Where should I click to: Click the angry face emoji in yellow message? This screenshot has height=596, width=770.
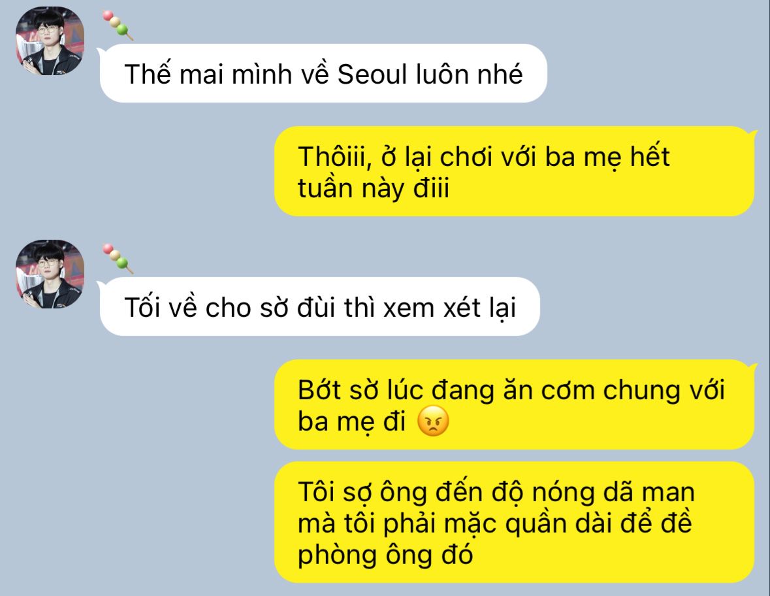(x=432, y=422)
